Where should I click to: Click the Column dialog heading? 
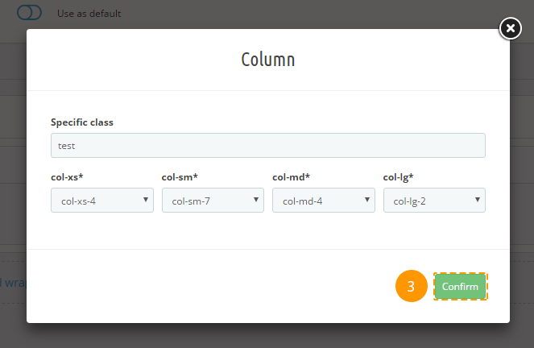tap(268, 60)
